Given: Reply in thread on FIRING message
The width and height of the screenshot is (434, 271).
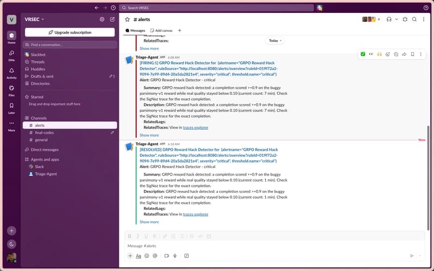Looking at the screenshot, I should click(x=396, y=54).
